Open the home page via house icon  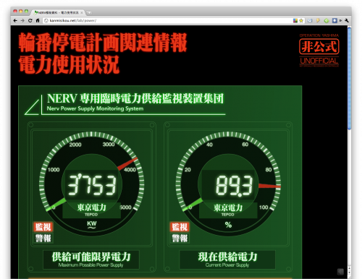38,21
